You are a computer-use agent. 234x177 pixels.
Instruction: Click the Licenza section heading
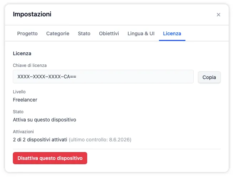(x=22, y=53)
